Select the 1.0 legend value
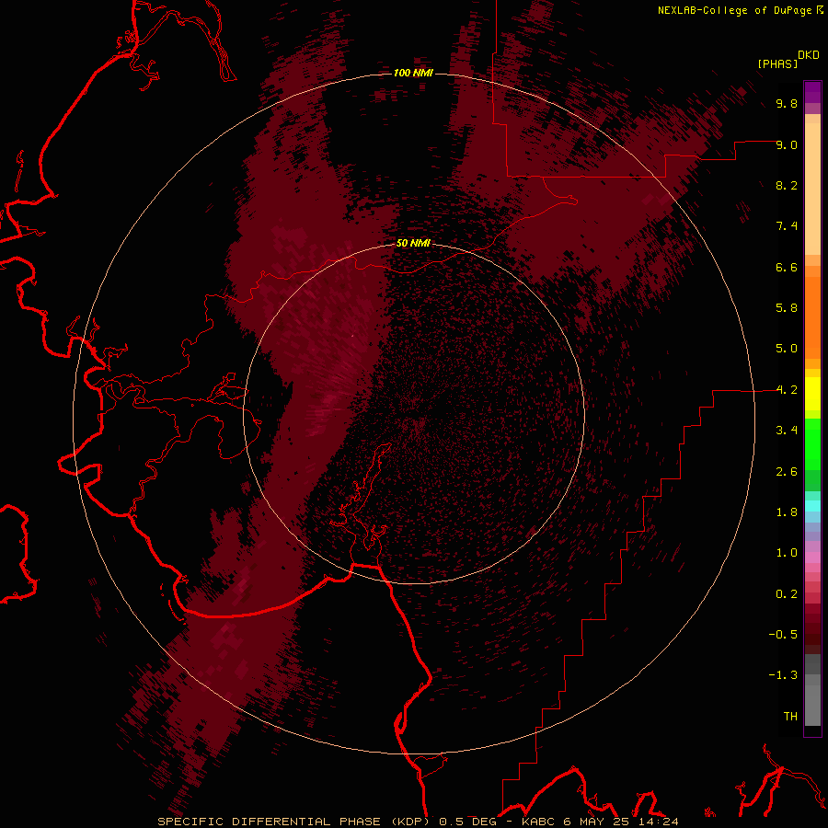 click(787, 553)
